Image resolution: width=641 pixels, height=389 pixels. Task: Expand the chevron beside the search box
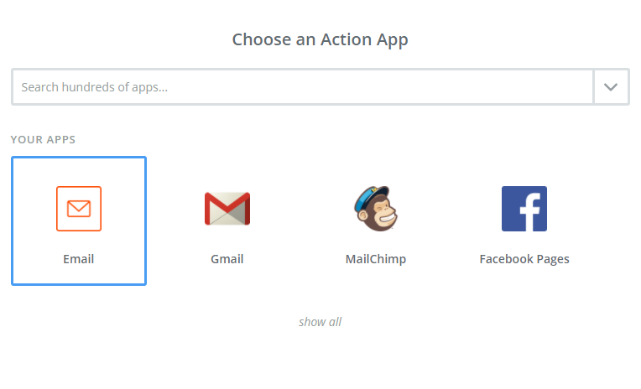pyautogui.click(x=612, y=87)
